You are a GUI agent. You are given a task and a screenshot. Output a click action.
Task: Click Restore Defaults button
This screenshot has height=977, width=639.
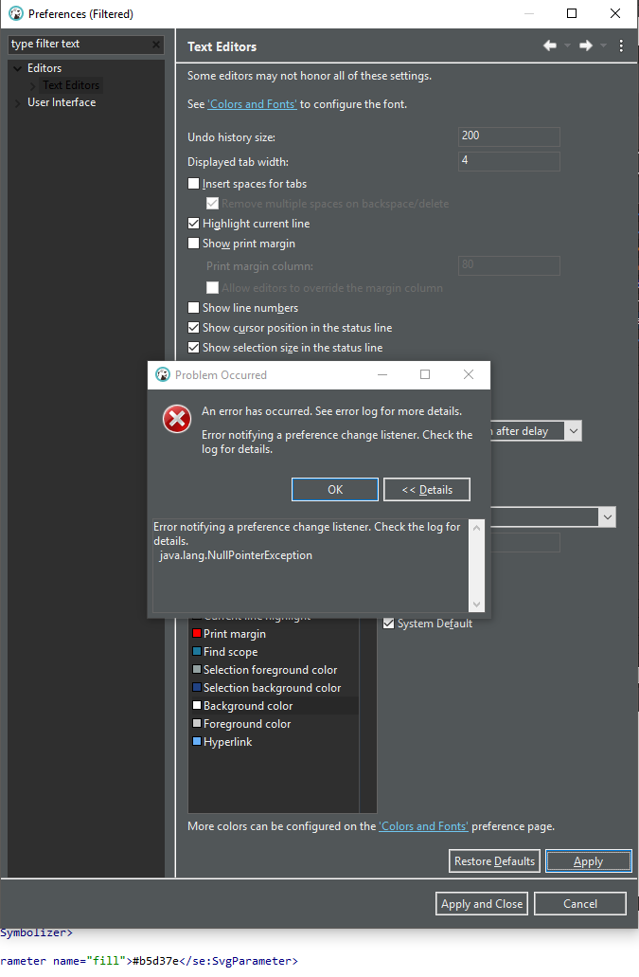[x=495, y=861]
